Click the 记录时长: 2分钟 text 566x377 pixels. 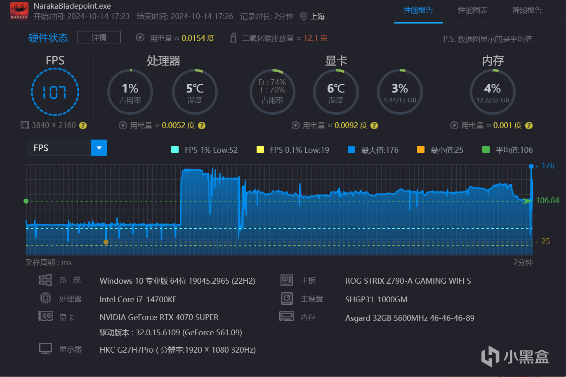click(x=267, y=17)
